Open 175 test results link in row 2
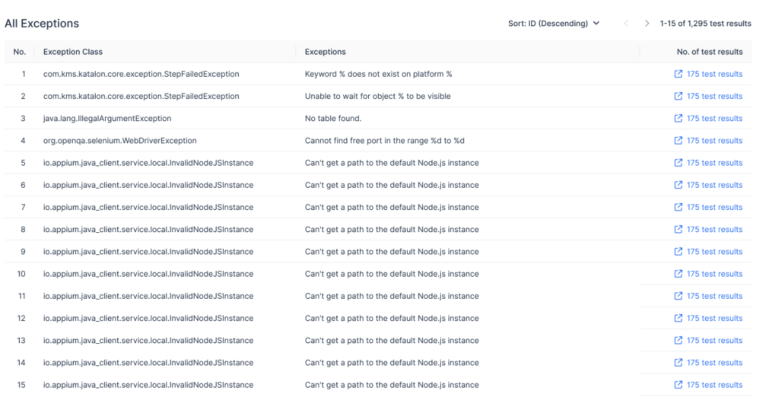This screenshot has width=757, height=397. (714, 96)
